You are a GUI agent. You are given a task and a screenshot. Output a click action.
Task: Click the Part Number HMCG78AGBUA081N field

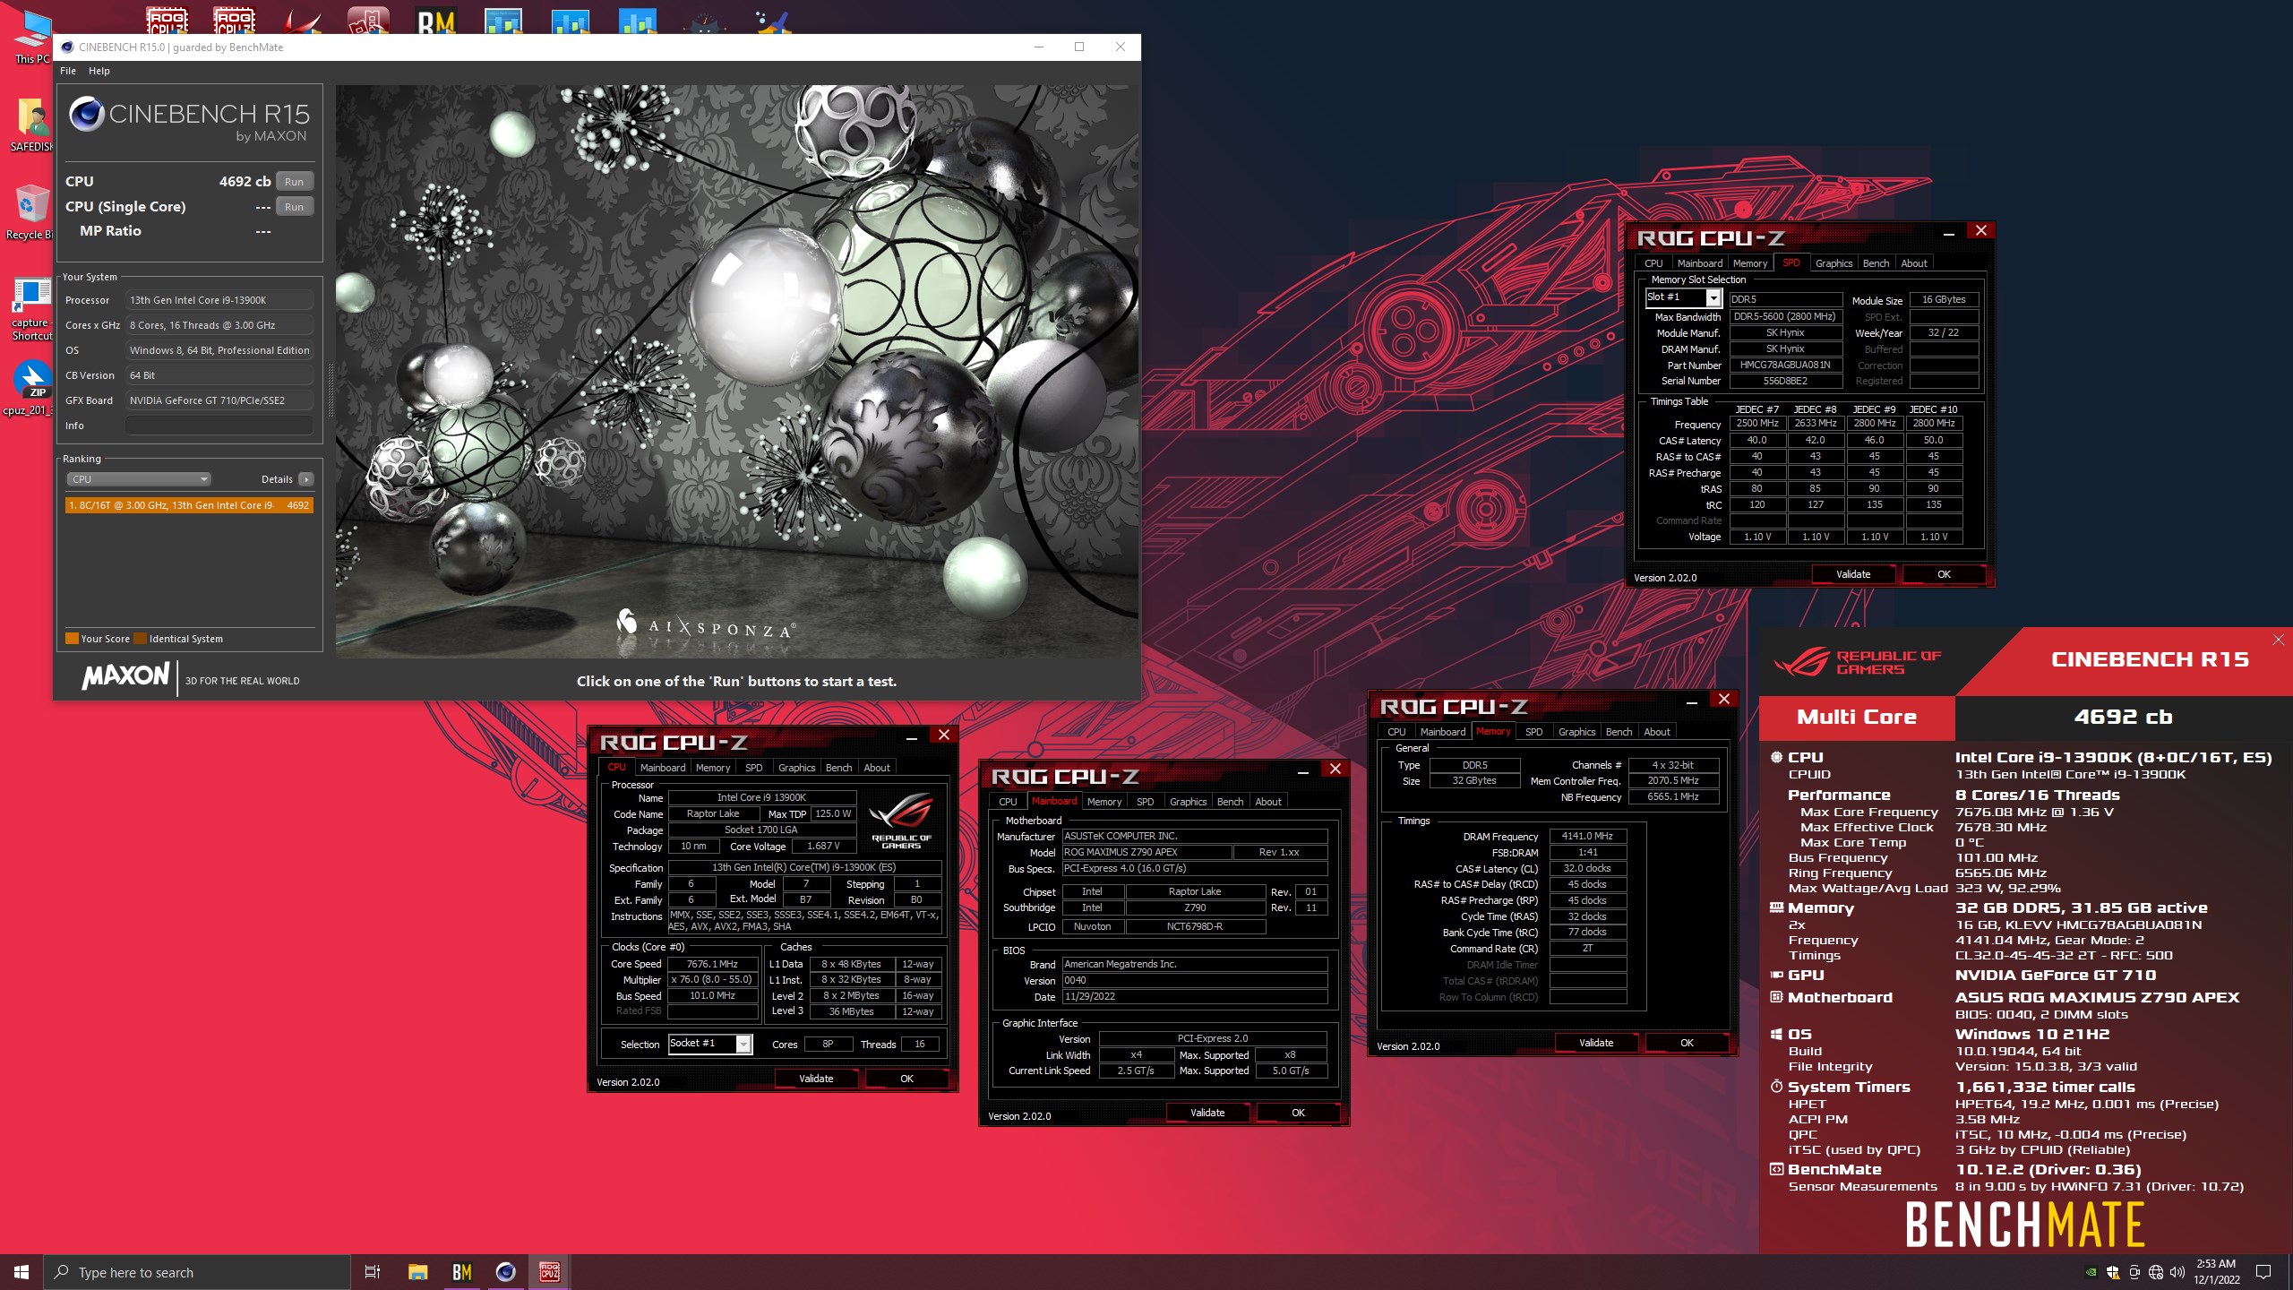click(x=1785, y=365)
